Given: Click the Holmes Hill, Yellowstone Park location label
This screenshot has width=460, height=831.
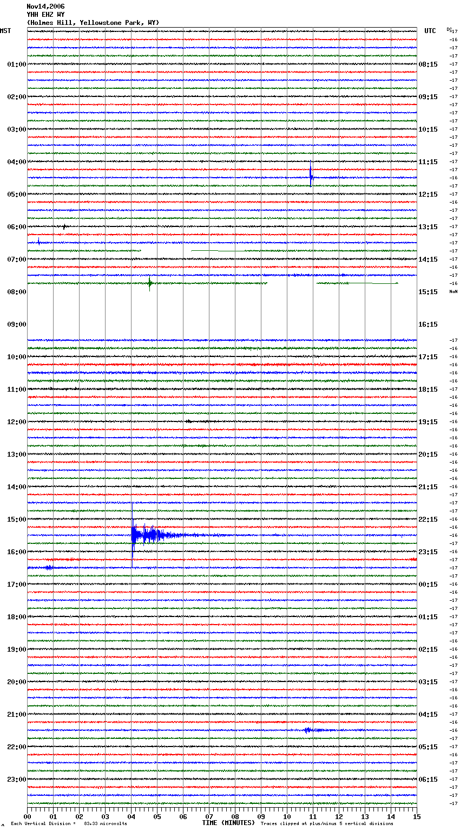Looking at the screenshot, I should pyautogui.click(x=93, y=23).
